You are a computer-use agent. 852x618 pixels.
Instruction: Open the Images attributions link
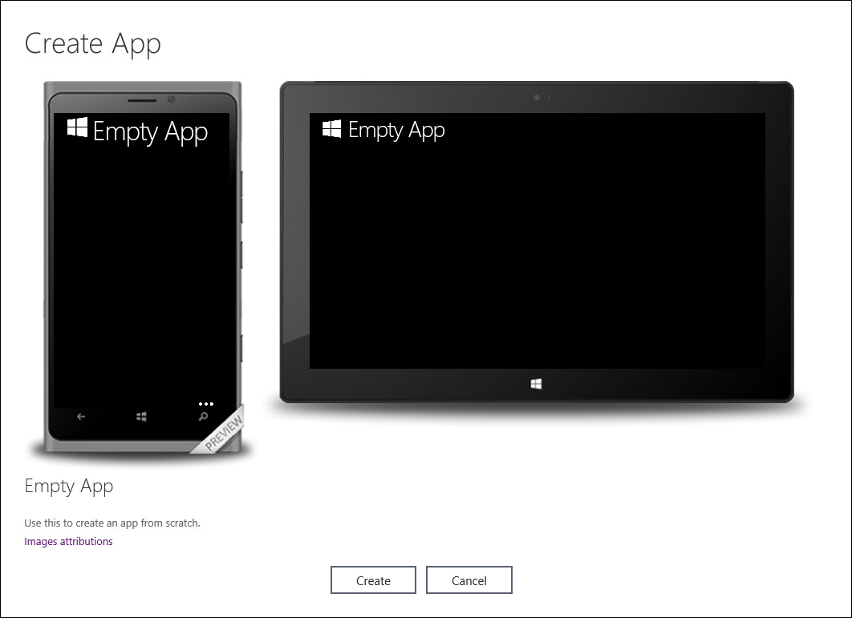[68, 541]
